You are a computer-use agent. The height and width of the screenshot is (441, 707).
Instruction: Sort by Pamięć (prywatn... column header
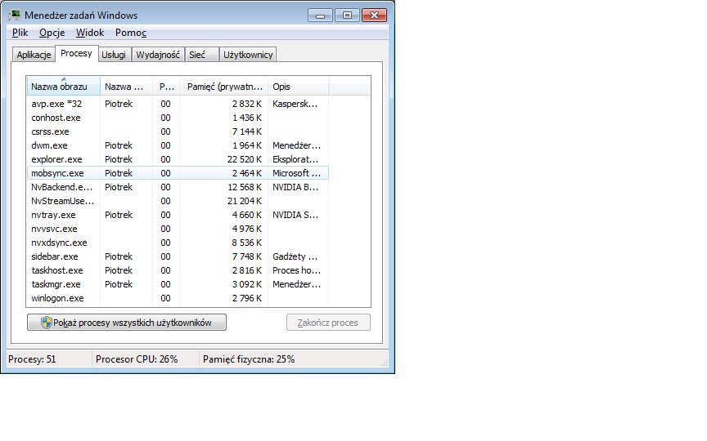(224, 87)
